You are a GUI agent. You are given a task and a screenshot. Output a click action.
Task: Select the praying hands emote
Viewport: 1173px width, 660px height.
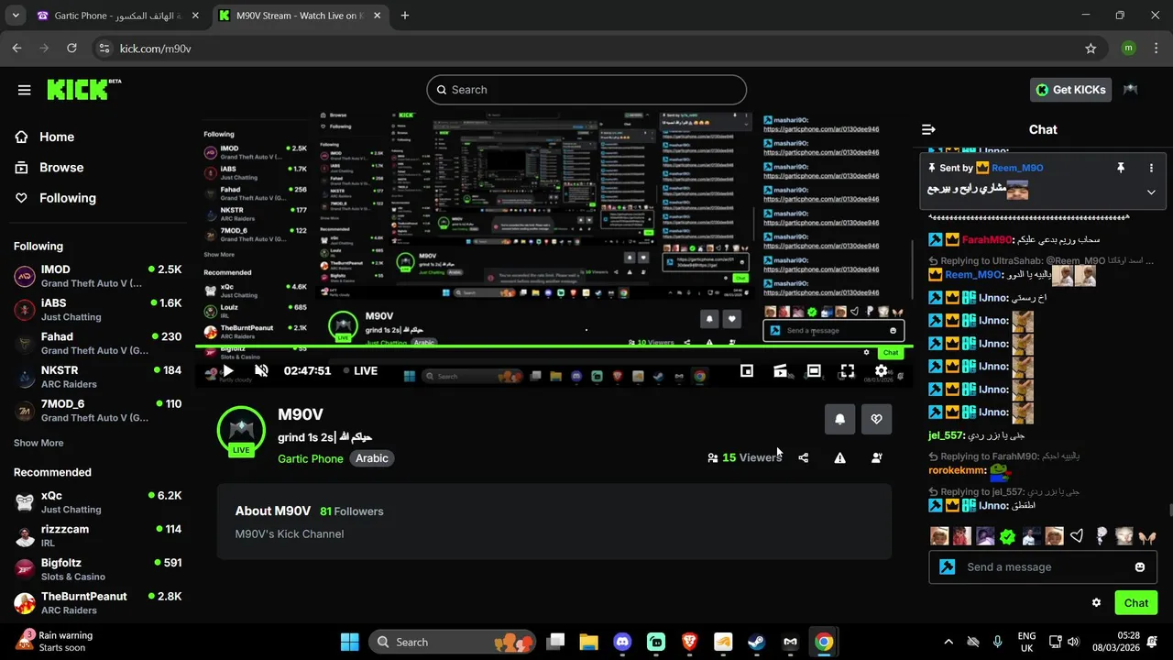point(1146,537)
